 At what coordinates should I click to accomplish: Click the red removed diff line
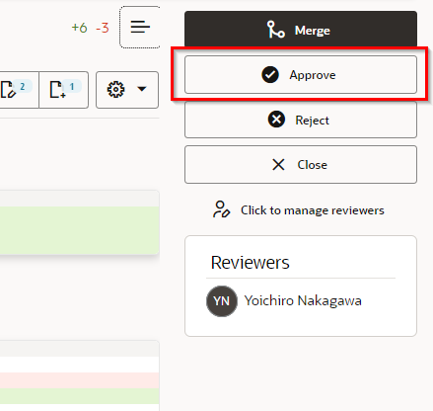(79, 380)
